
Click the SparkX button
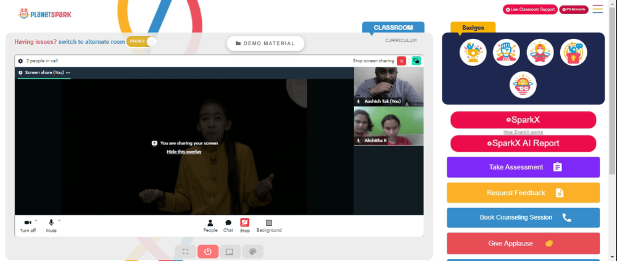pyautogui.click(x=523, y=120)
